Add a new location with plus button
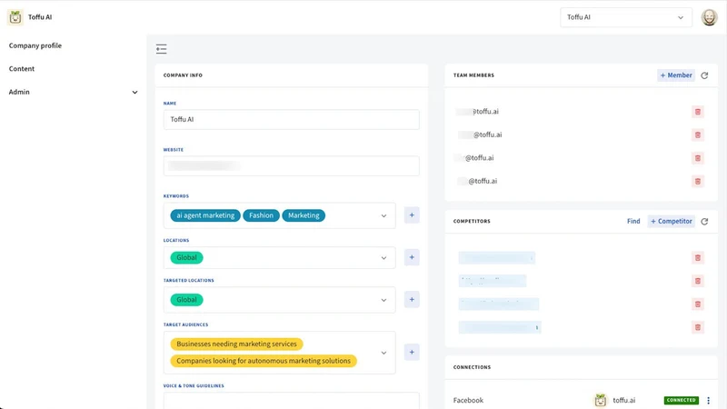This screenshot has width=727, height=409. 412,257
